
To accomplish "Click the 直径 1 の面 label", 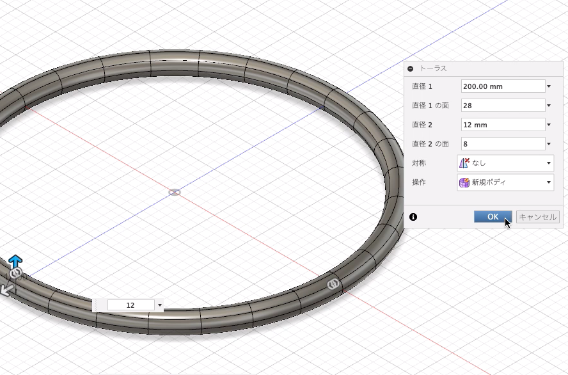I will [430, 106].
